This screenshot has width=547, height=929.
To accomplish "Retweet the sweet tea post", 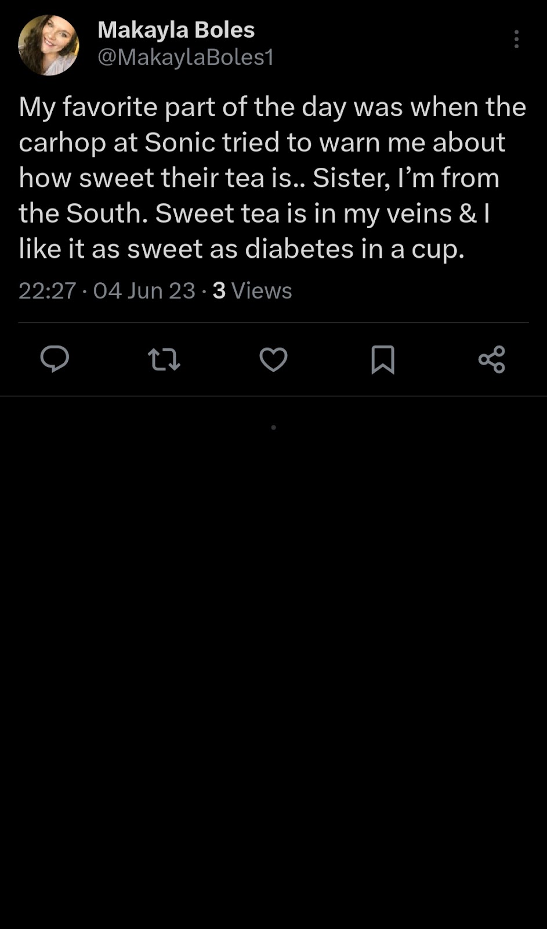I will pyautogui.click(x=164, y=359).
